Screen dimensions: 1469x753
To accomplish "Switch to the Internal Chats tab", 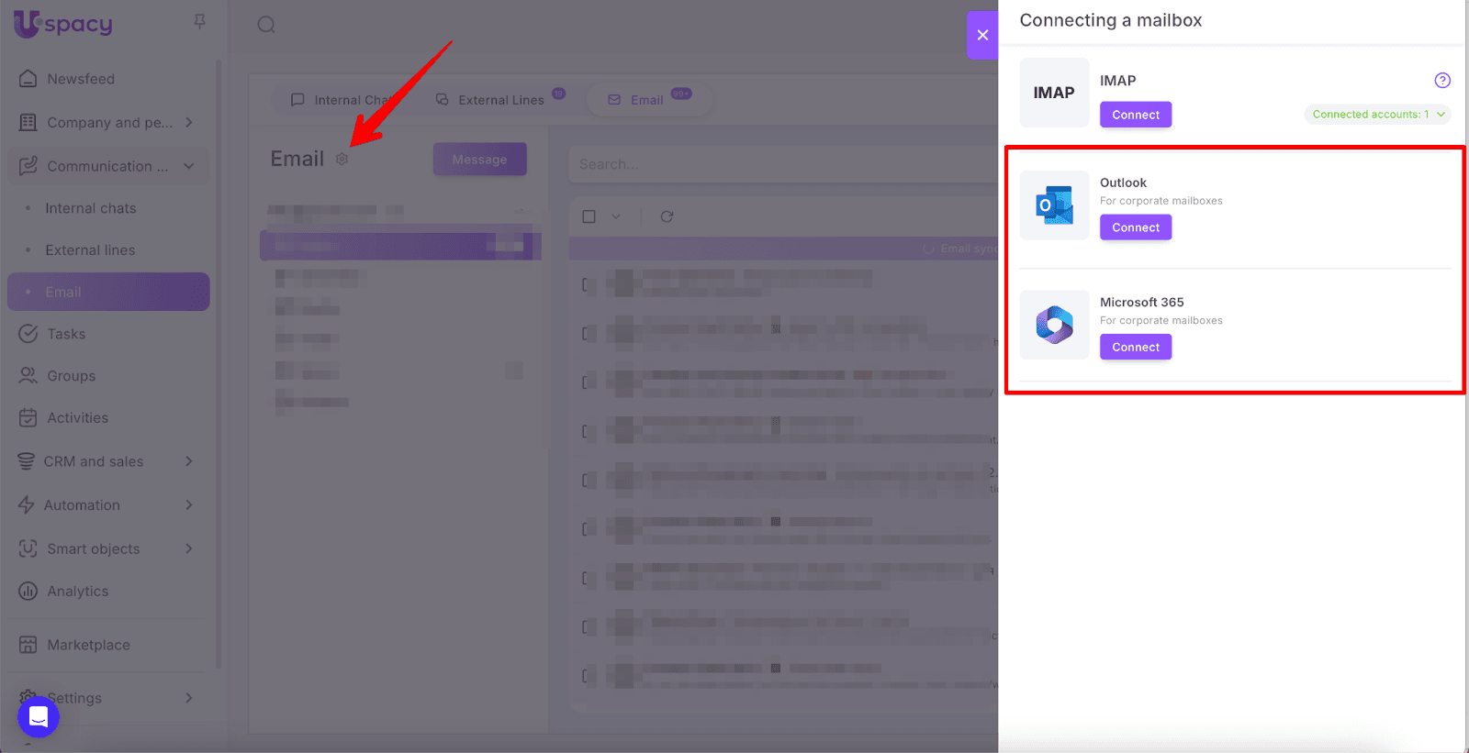I will point(342,100).
